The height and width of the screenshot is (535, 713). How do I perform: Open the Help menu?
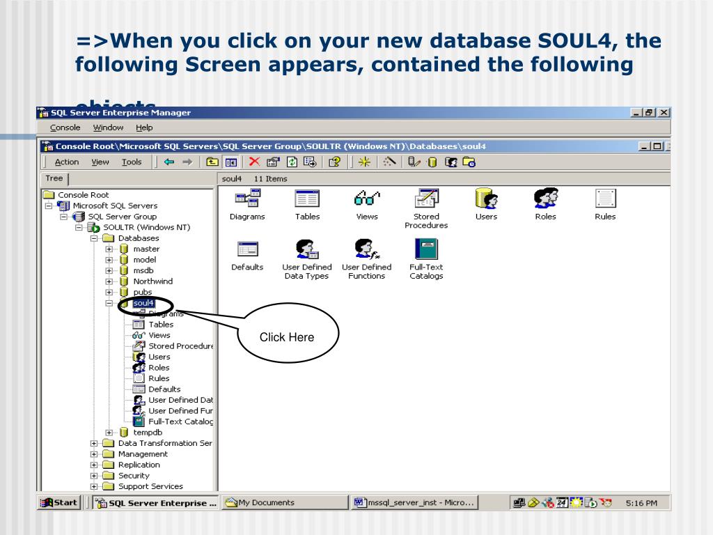point(144,127)
